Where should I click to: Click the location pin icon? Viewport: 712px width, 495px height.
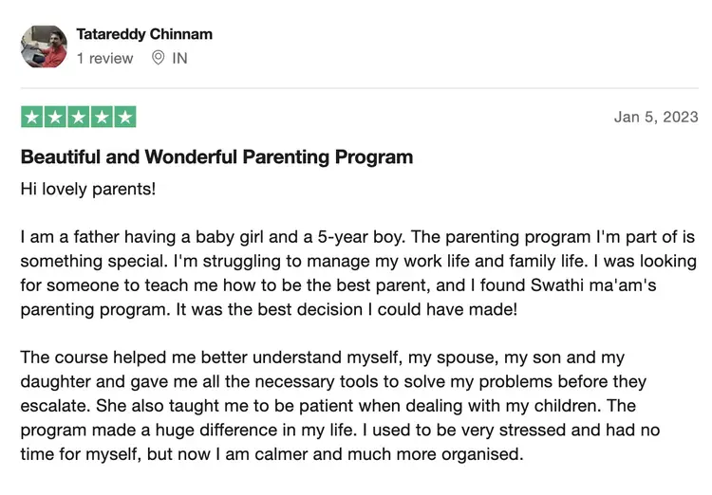coord(157,58)
